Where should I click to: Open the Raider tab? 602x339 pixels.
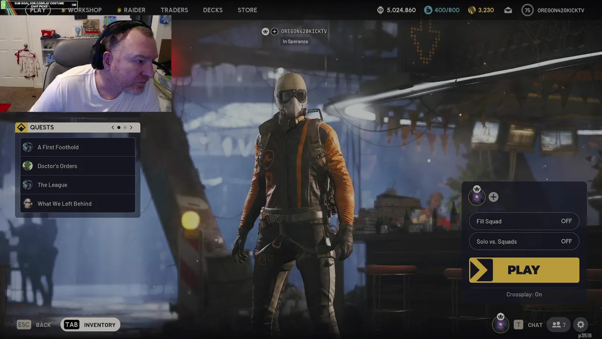(x=135, y=10)
